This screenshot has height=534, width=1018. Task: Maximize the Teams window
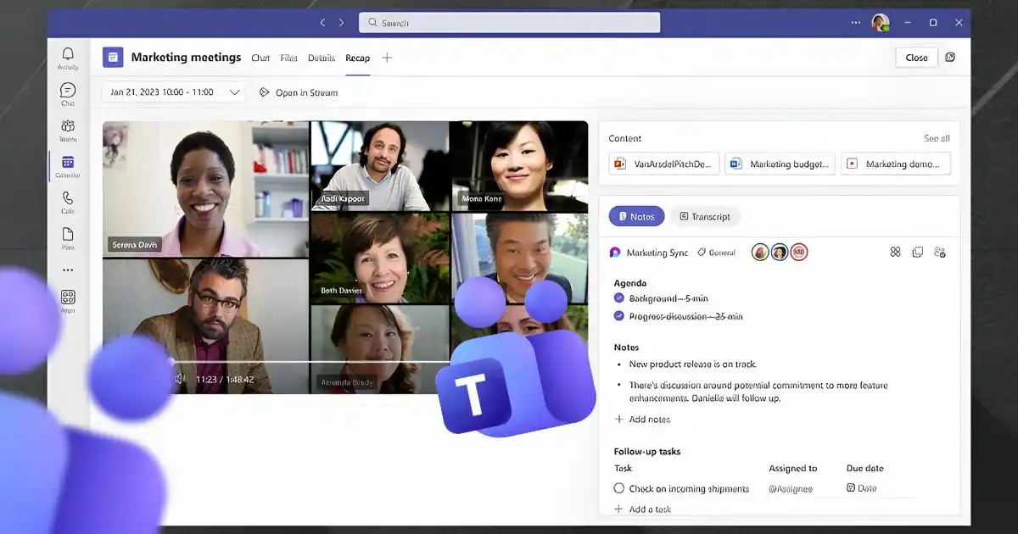(x=933, y=23)
